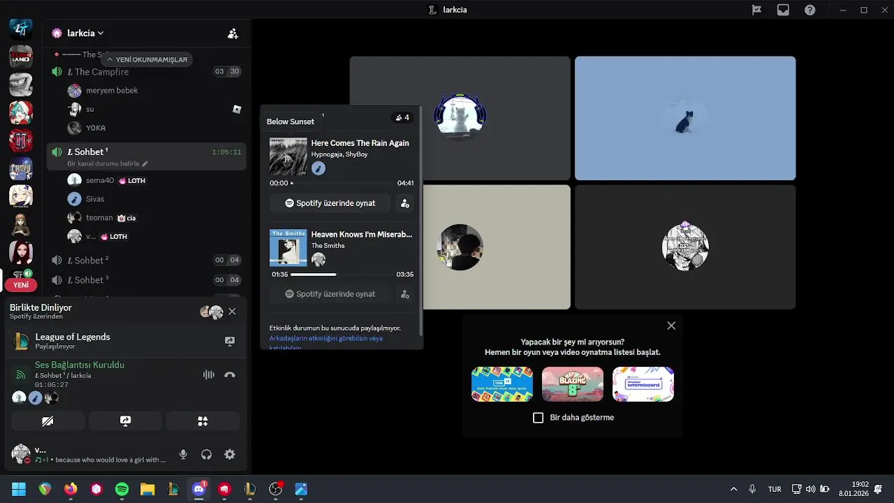Viewport: 894px width, 503px height.
Task: Open Windows Start menu
Action: point(19,489)
